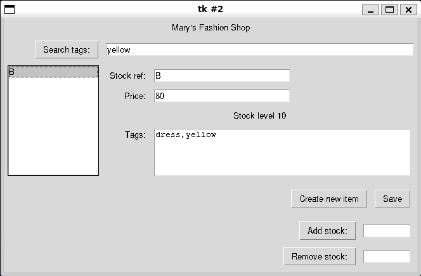Save the current item
421x276 pixels.
392,199
